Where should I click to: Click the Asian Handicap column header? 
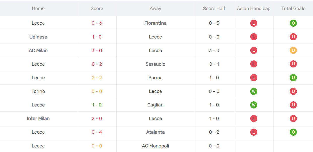point(254,8)
